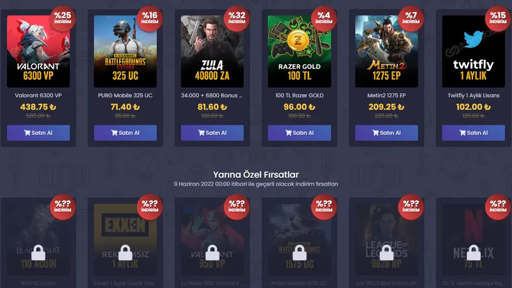Buy Metin2 1275 EP with Satın Al
This screenshot has width=512, height=288.
(x=387, y=133)
